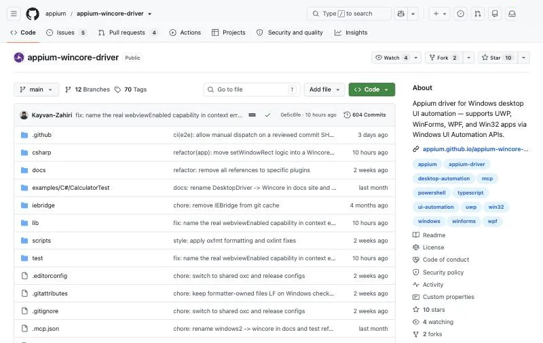543x343 pixels.
Task: Click the appium owner breadcrumb link
Action: coord(56,14)
